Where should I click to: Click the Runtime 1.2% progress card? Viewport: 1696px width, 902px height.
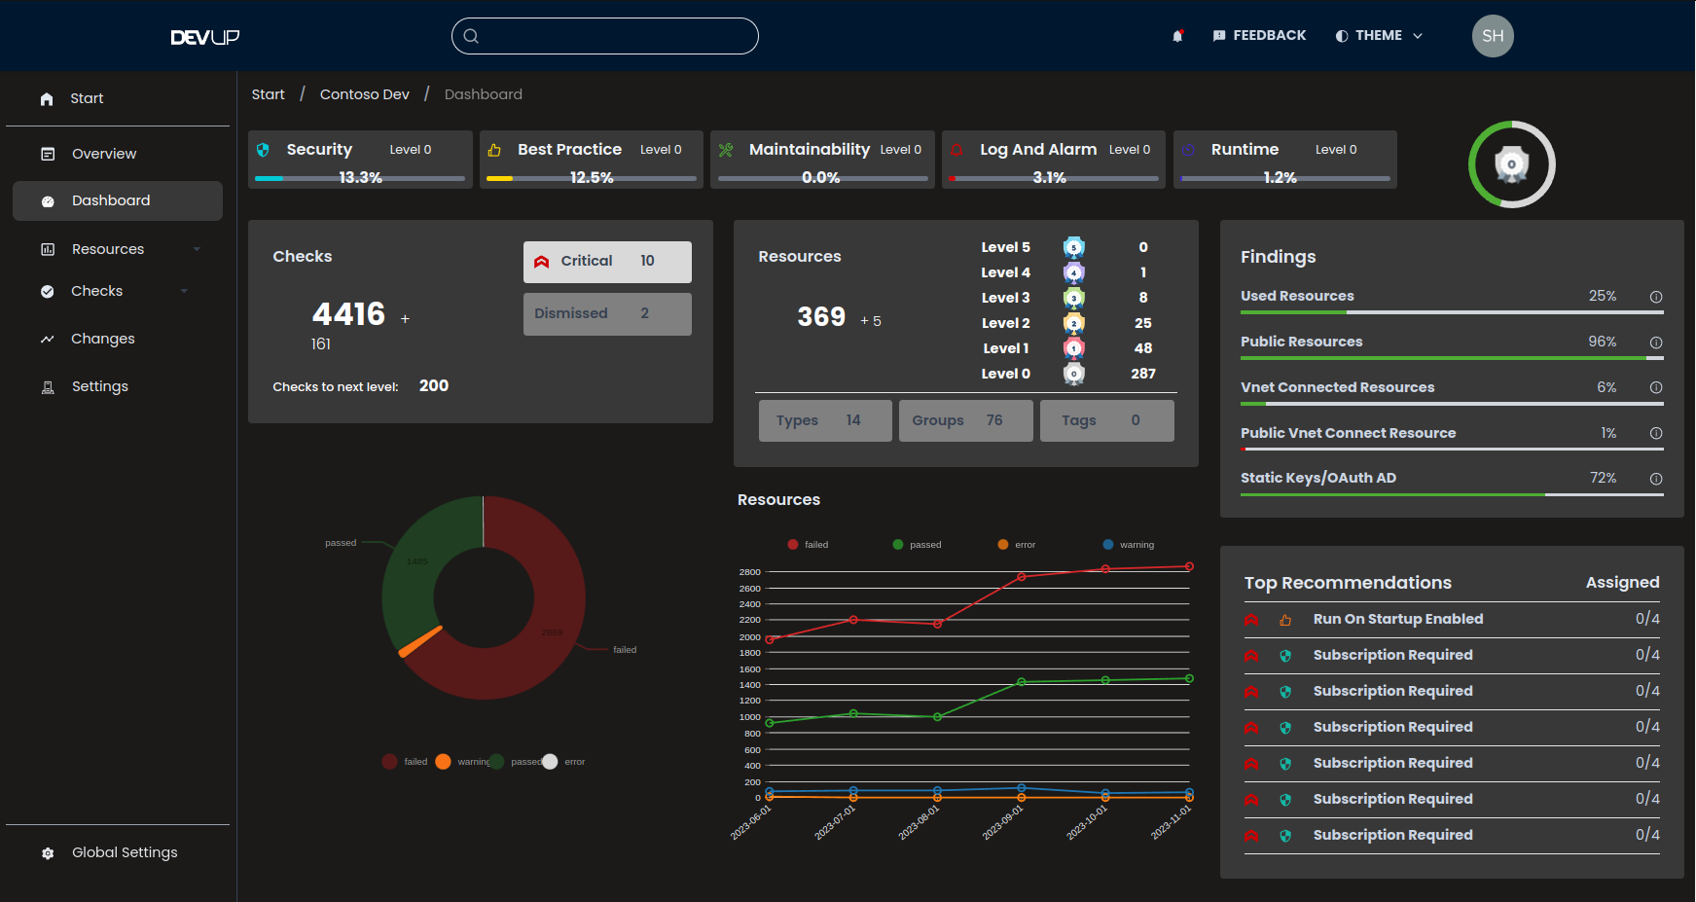(1285, 160)
